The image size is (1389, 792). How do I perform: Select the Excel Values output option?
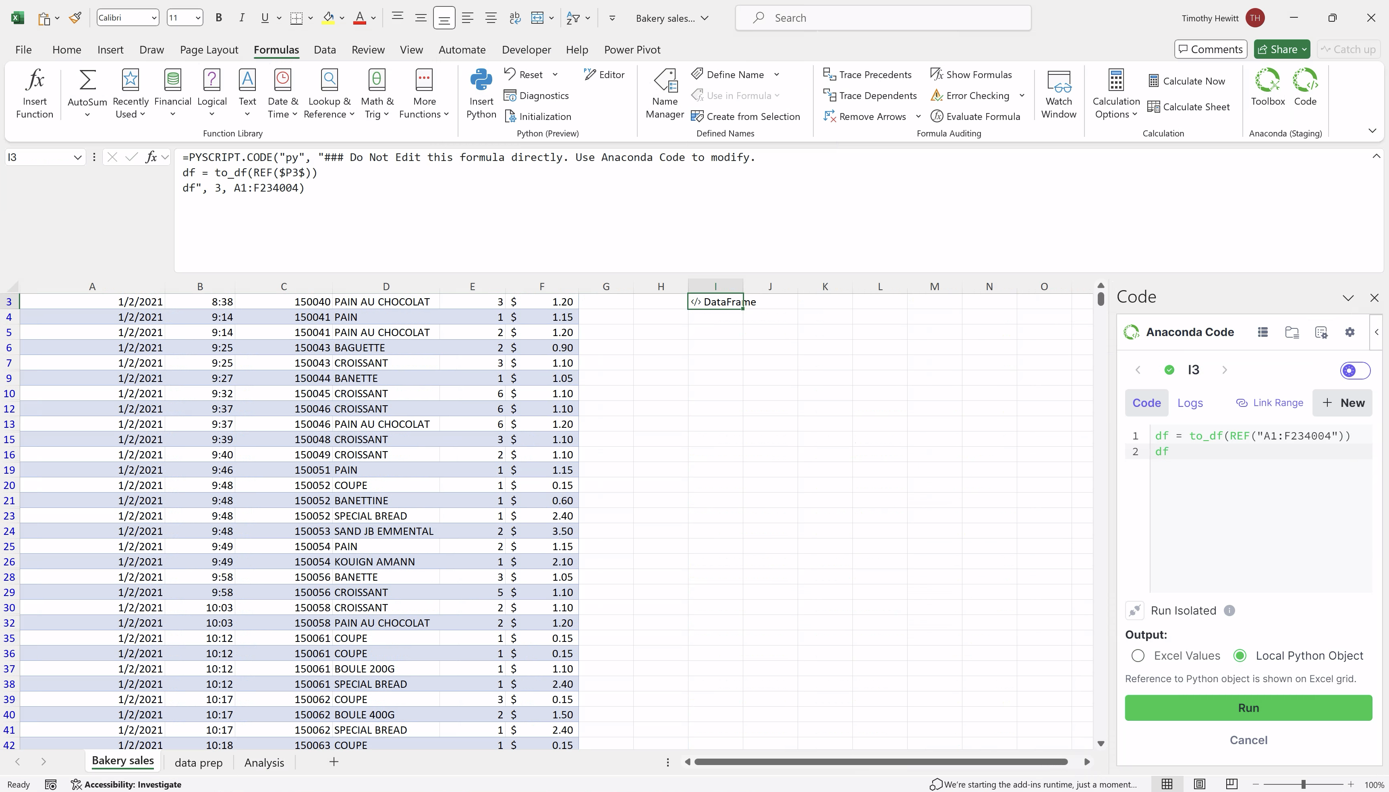(x=1138, y=656)
